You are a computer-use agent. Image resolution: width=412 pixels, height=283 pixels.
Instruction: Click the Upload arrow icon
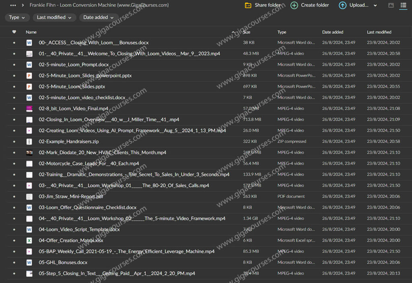[x=342, y=5]
